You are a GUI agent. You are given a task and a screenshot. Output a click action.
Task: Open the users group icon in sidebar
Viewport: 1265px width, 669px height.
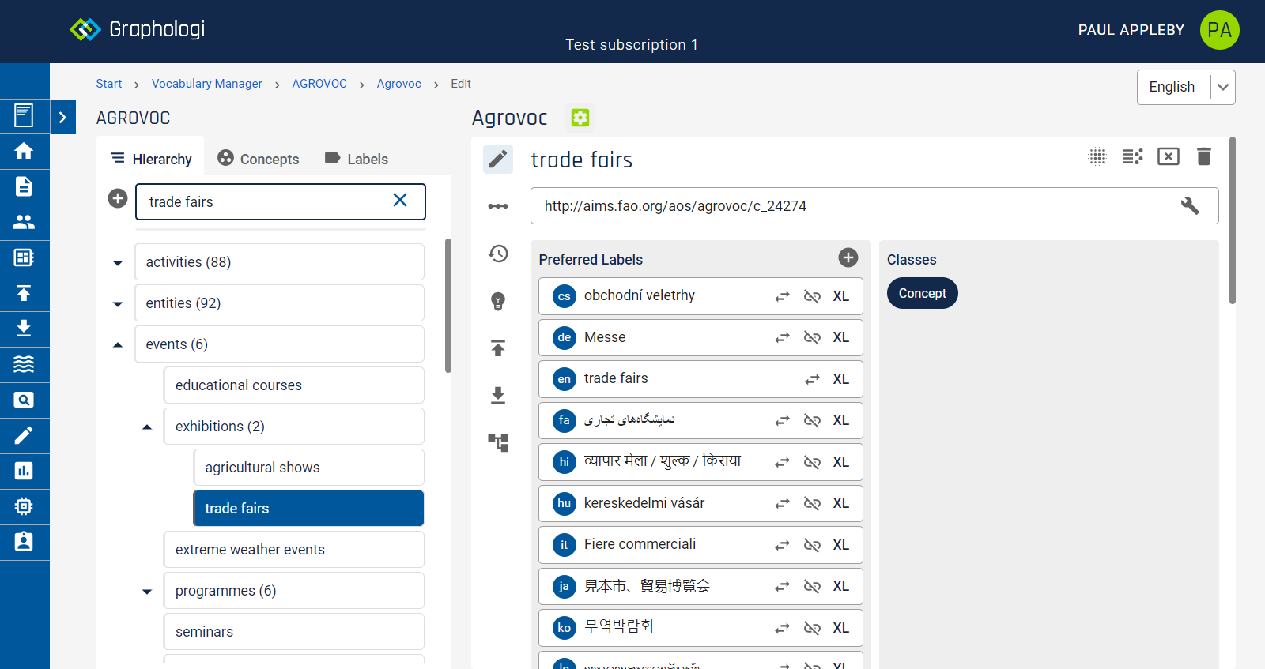pos(24,222)
